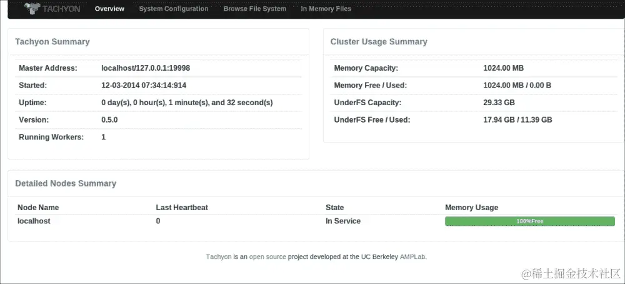The height and width of the screenshot is (284, 625).
Task: Click the open source link
Action: 267,257
